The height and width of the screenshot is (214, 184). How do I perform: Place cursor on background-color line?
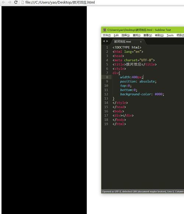pos(142,94)
